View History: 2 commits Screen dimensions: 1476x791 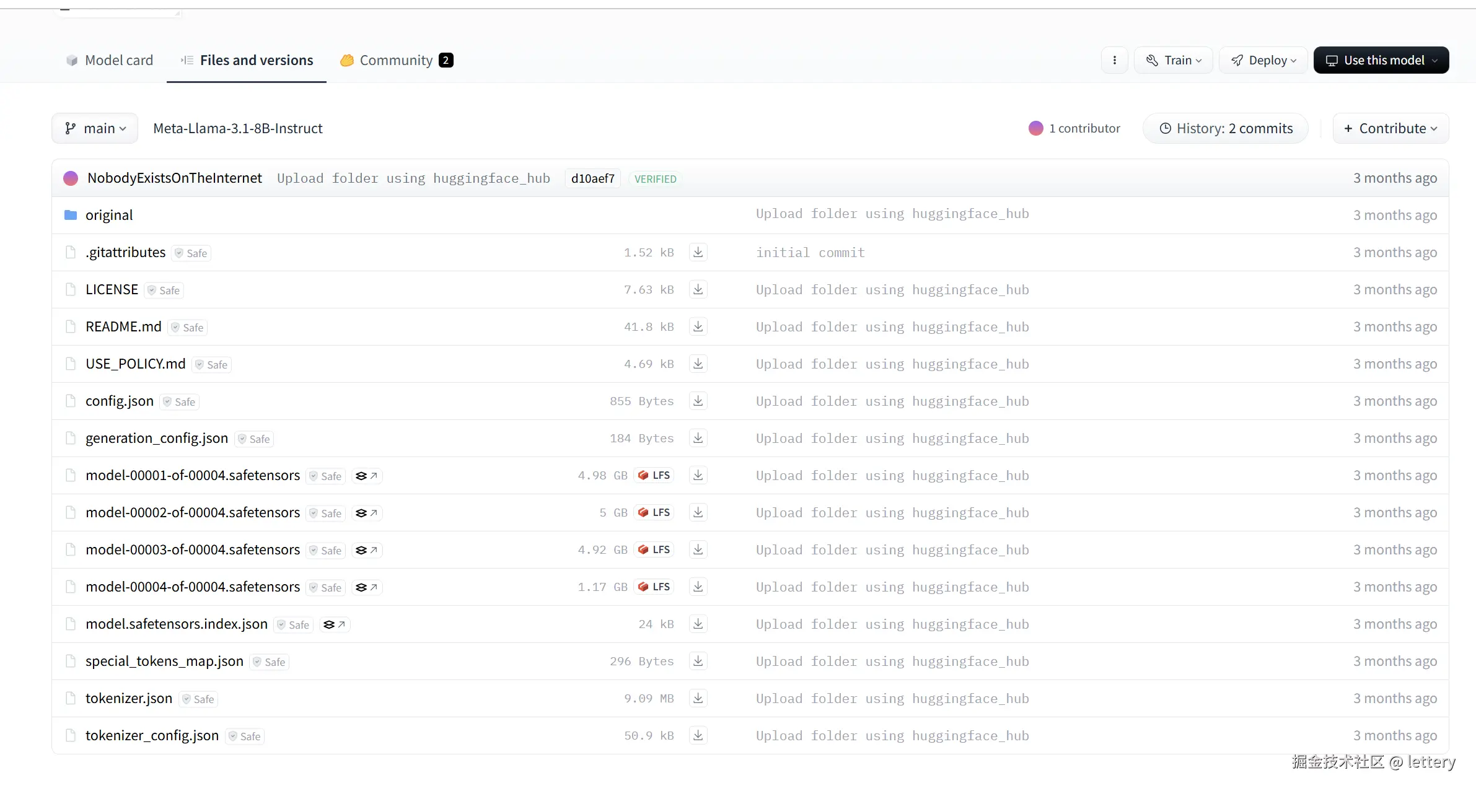point(1225,128)
